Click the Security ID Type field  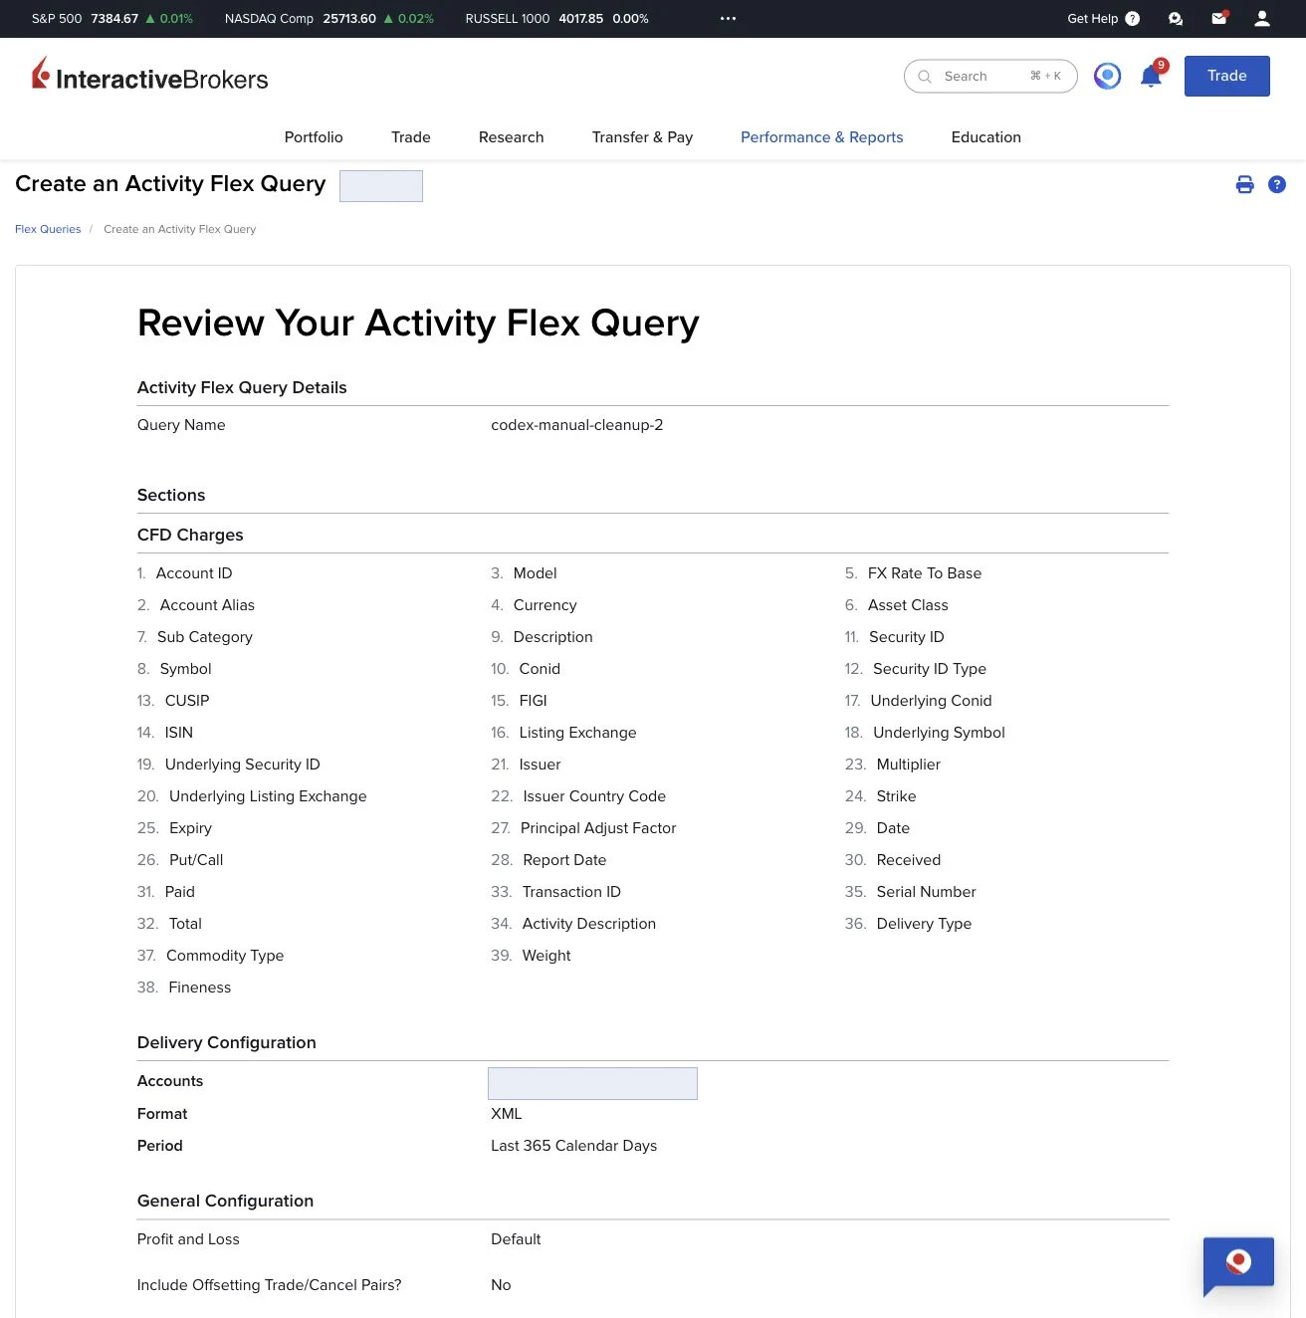[x=930, y=669]
